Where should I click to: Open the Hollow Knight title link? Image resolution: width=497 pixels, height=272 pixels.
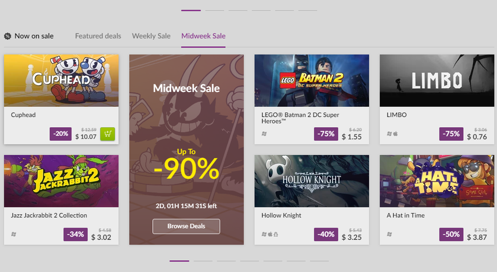[x=281, y=215]
